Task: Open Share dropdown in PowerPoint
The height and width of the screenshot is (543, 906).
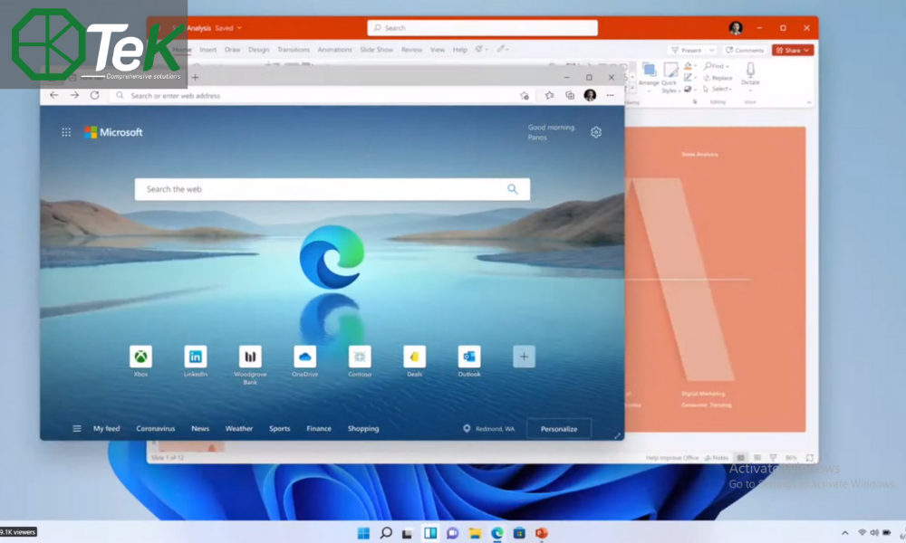Action: 793,50
